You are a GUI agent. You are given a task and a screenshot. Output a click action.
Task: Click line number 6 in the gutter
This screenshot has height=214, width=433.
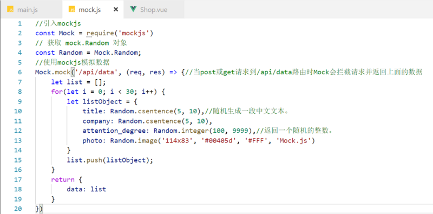[x=19, y=73]
